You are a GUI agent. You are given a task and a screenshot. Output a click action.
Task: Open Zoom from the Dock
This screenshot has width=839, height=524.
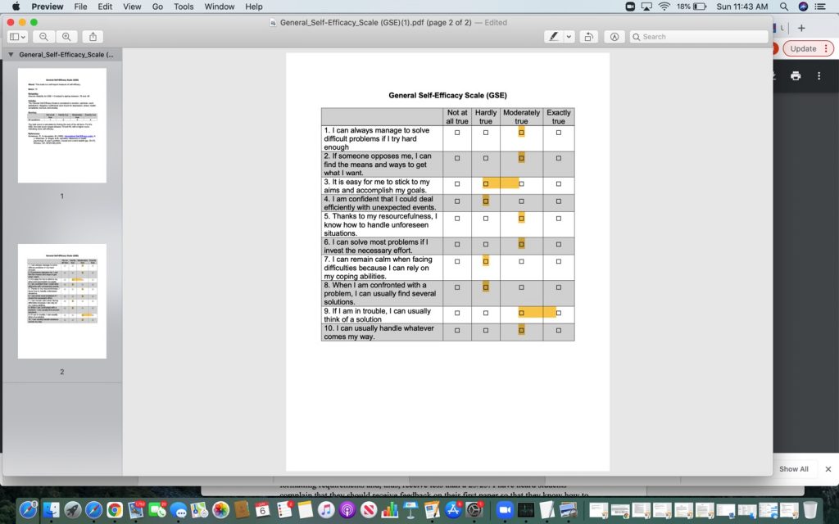[x=505, y=509]
